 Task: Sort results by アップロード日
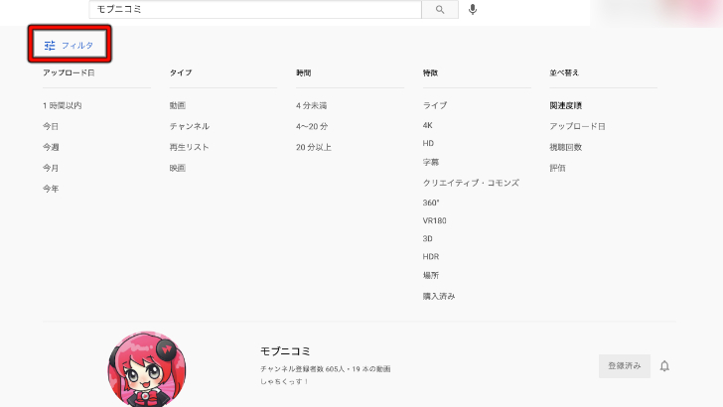(577, 126)
